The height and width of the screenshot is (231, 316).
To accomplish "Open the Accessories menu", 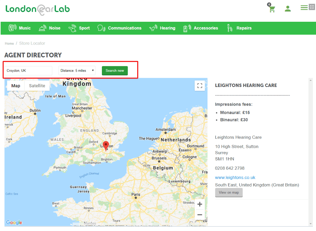I will (206, 28).
